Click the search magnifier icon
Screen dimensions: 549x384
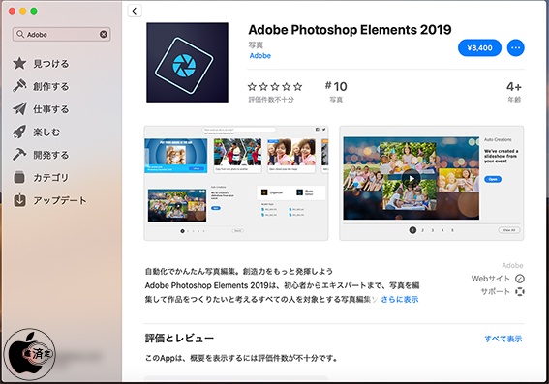click(x=20, y=34)
